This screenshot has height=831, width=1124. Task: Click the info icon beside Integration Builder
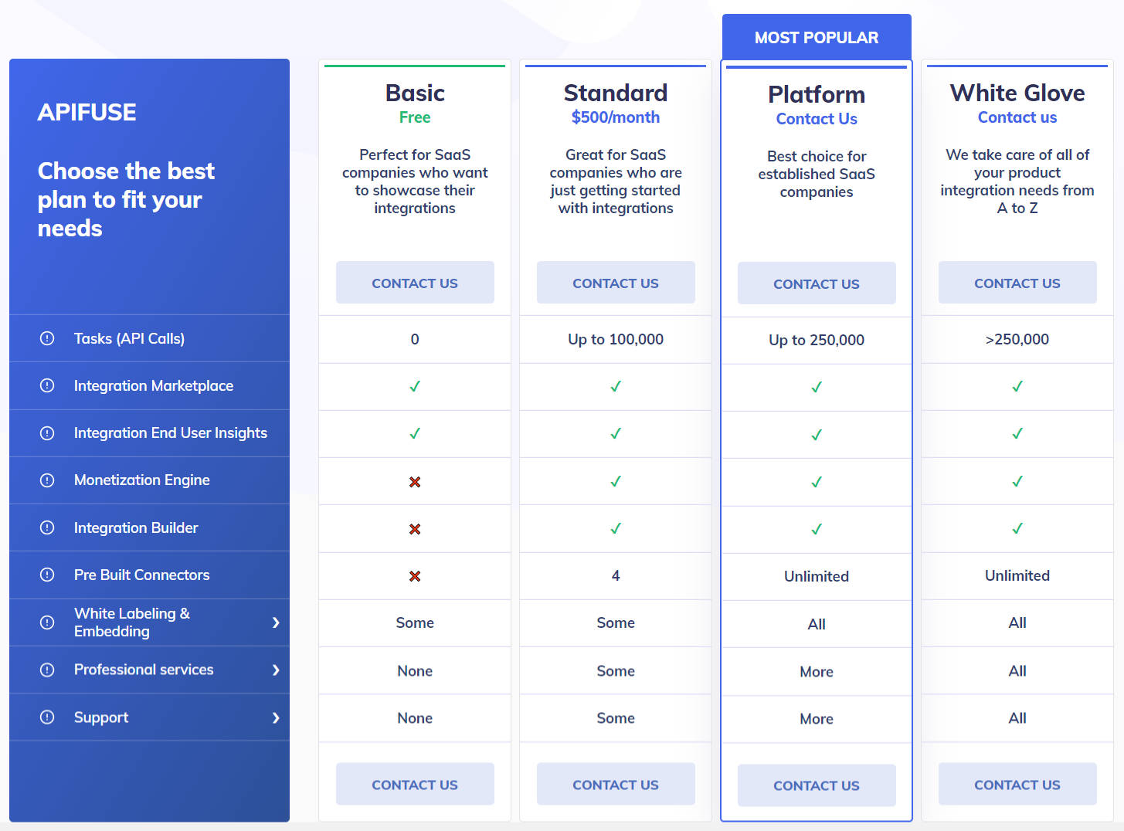(x=47, y=527)
